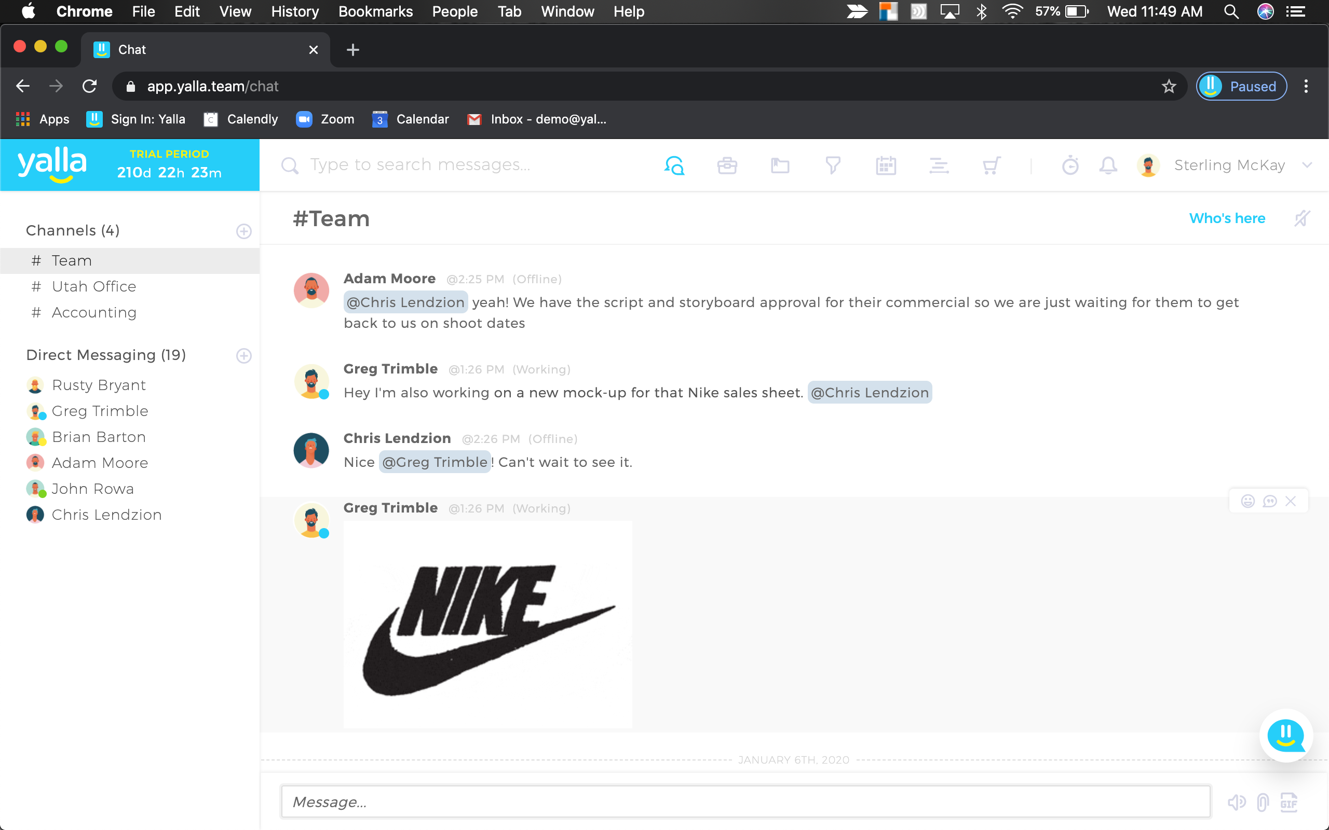
Task: Click the notifications bell icon
Action: [x=1108, y=165]
